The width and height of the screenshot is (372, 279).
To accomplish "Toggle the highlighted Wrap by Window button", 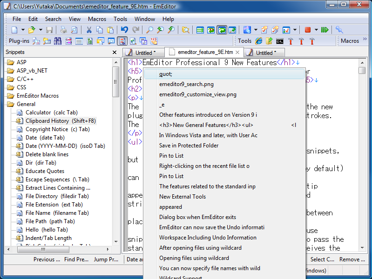I will (x=222, y=30).
